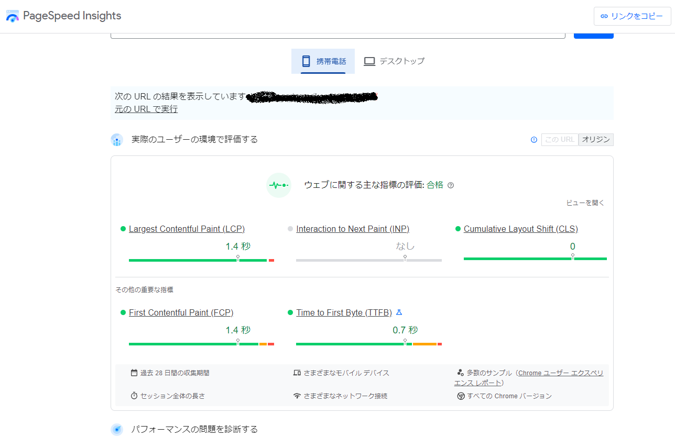Select the 携帯電話 tab
The width and height of the screenshot is (675, 437).
[323, 61]
